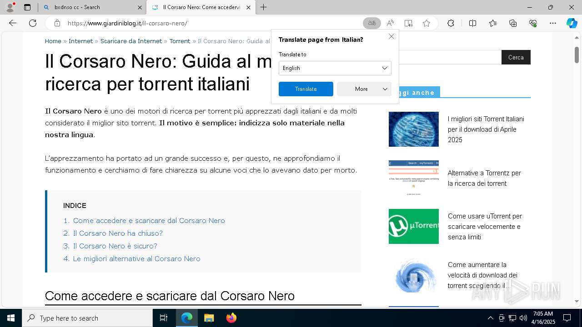Image resolution: width=582 pixels, height=327 pixels.
Task: Enter Immersive Reader mode
Action: 408,23
